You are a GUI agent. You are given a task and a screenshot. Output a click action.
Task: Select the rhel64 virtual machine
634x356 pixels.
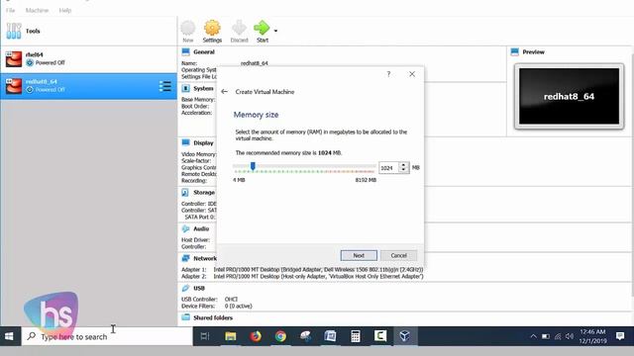click(x=88, y=59)
